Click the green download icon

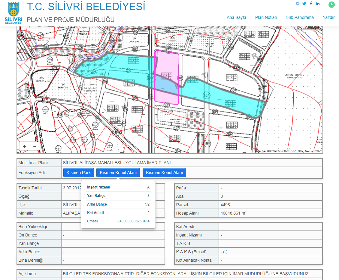click(x=331, y=5)
